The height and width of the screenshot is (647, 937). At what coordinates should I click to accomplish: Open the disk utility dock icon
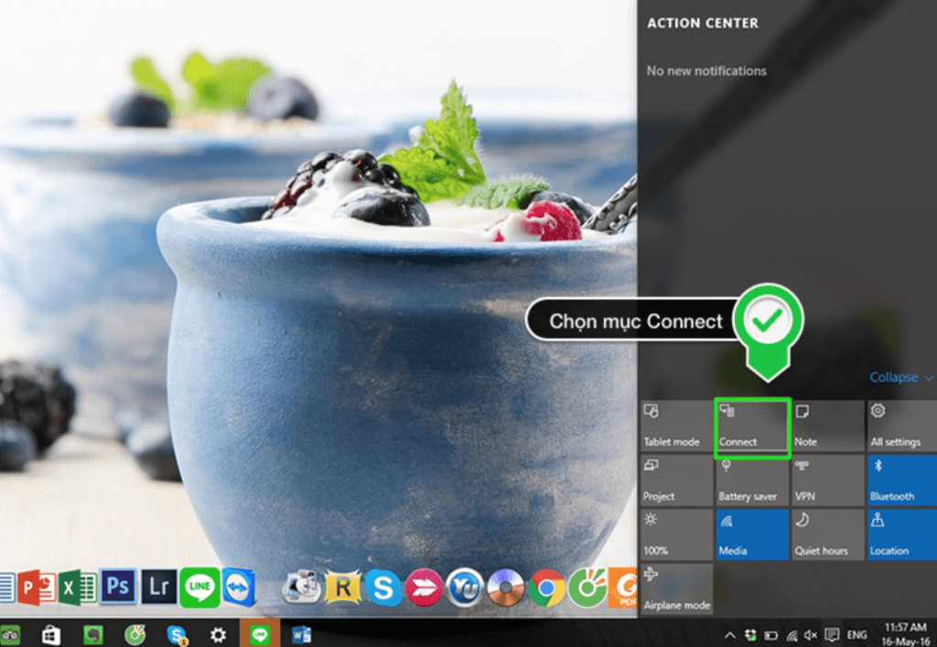[302, 588]
